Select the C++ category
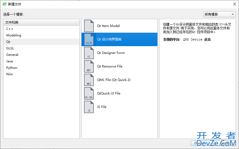The image size is (239, 149). pos(41,29)
